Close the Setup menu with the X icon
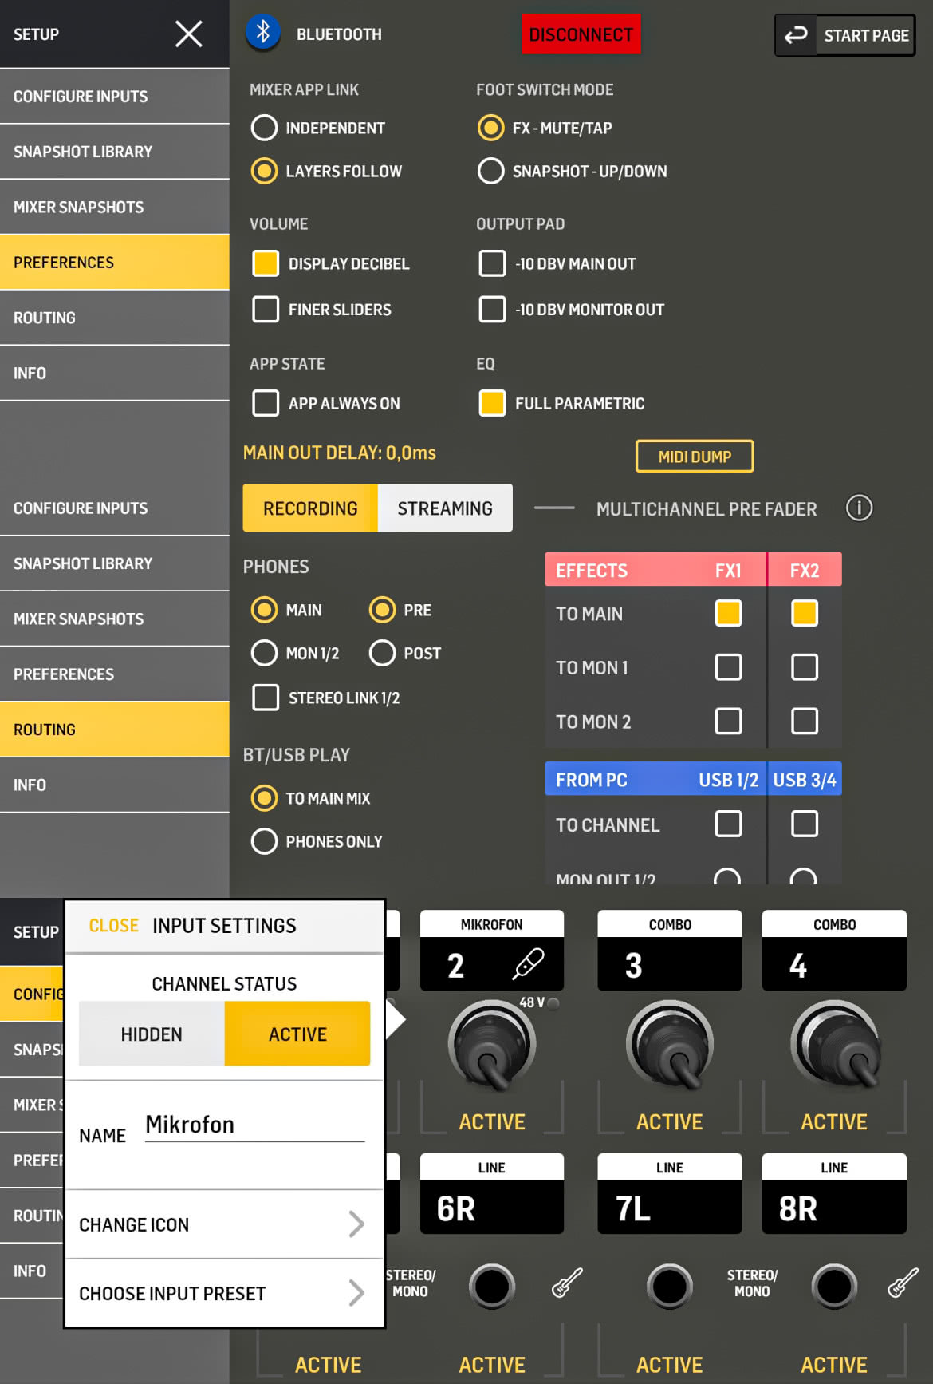Viewport: 933px width, 1384px height. pos(188,34)
